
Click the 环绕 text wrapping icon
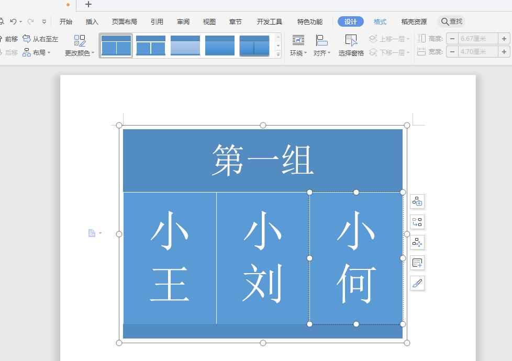[x=297, y=45]
